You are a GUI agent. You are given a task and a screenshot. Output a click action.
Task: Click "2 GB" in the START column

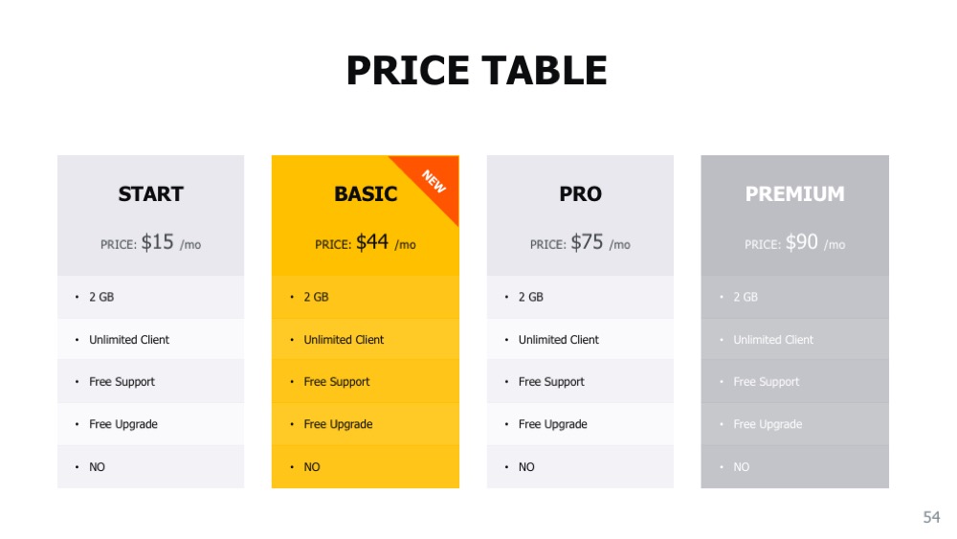[101, 298]
